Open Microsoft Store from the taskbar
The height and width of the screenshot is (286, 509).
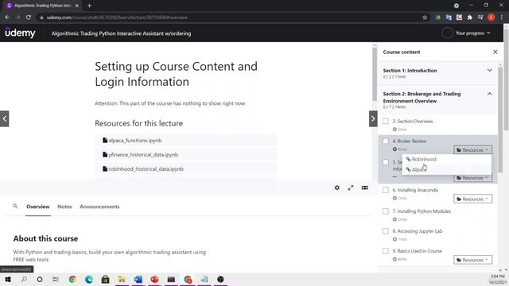click(x=105, y=279)
